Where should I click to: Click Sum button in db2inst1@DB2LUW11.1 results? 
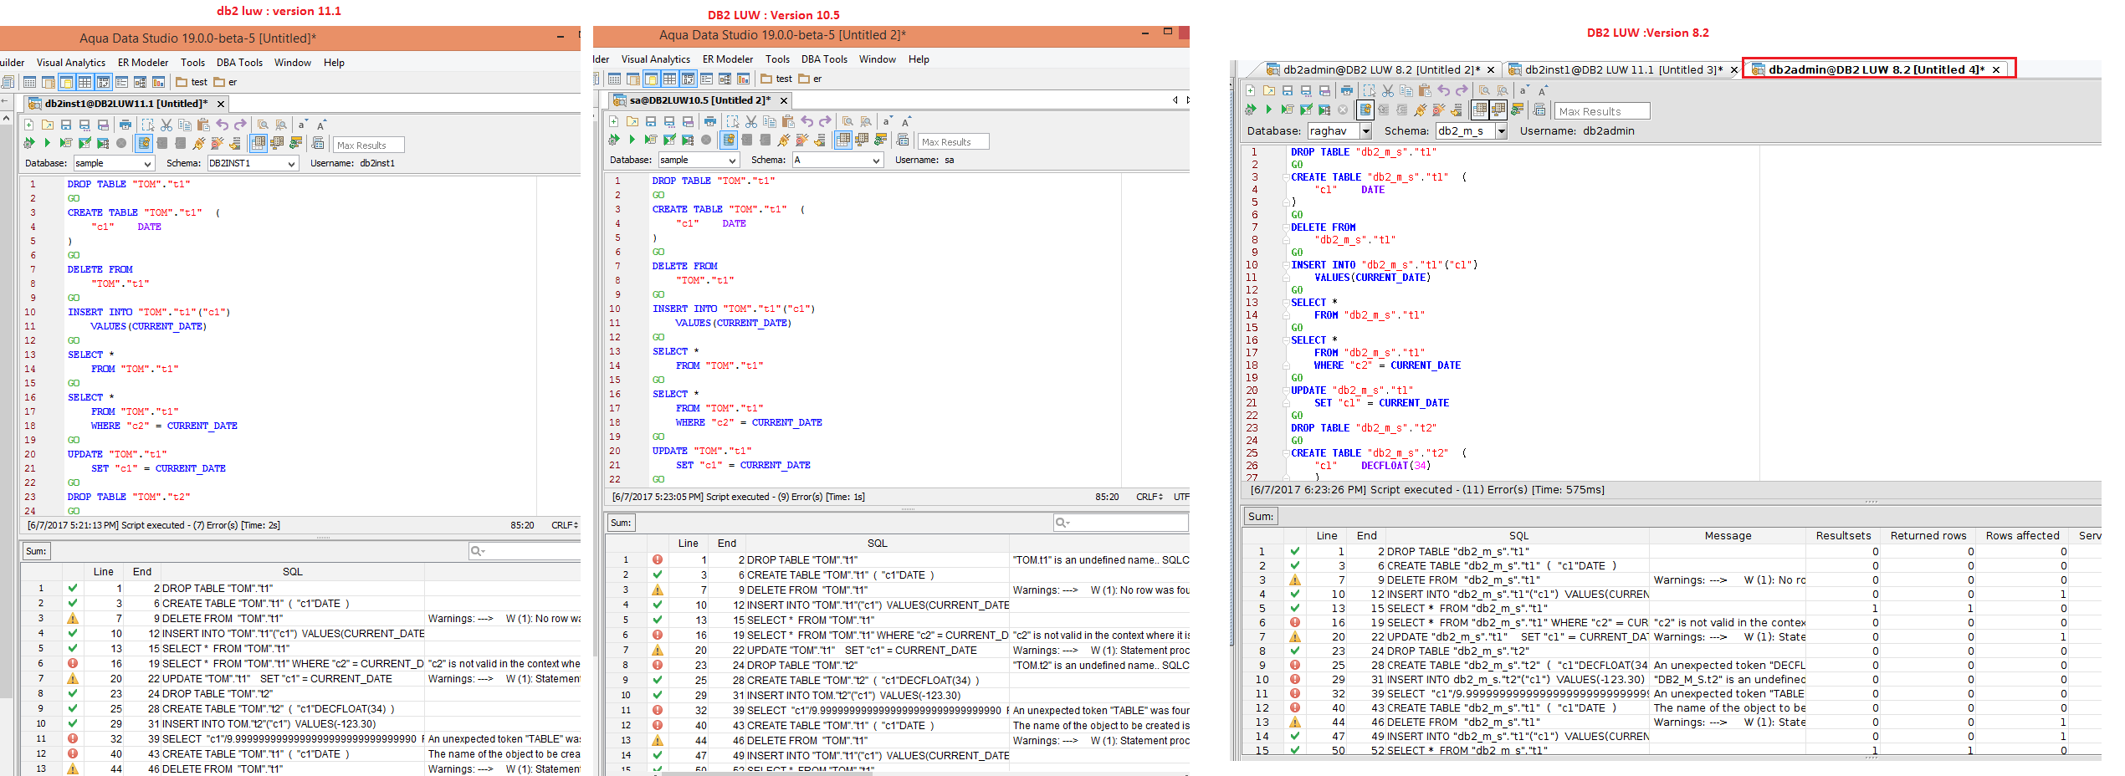pyautogui.click(x=37, y=551)
